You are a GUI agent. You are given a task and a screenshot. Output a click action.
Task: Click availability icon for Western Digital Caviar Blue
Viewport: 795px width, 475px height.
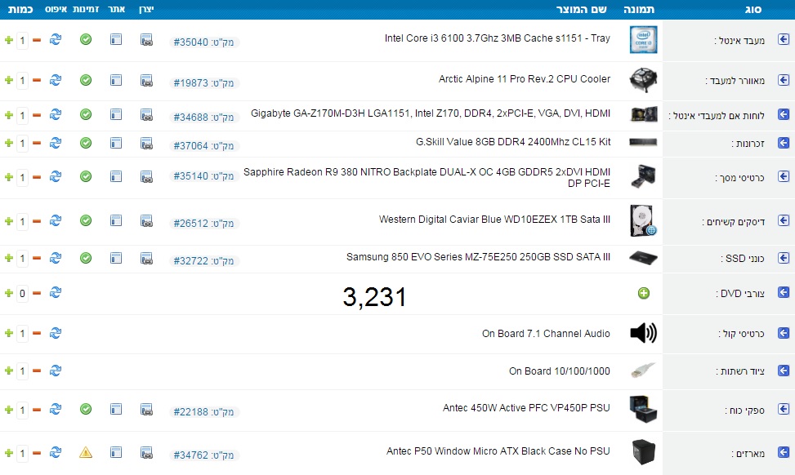86,220
